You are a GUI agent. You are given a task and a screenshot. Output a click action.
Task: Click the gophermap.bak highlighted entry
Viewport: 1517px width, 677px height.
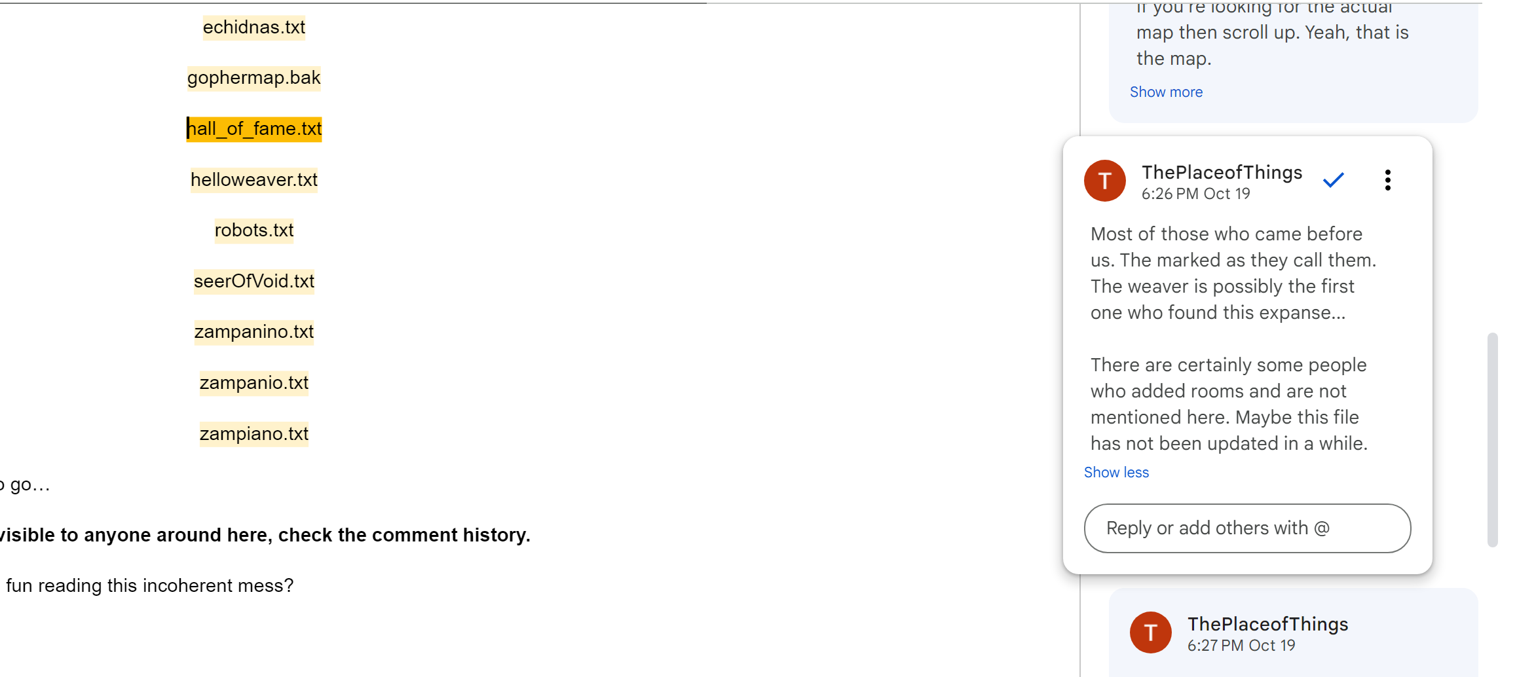click(254, 78)
